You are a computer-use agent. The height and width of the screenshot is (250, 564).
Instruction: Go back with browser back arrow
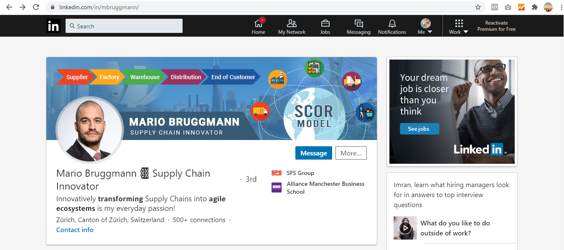[x=9, y=7]
